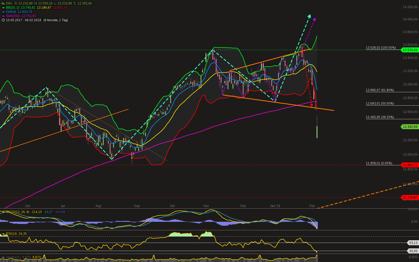Select the RSI(14) indicator label

[12, 234]
